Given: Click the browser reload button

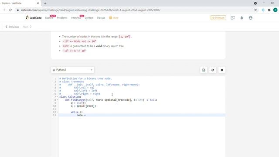Looking at the screenshot, I should point(10,10).
